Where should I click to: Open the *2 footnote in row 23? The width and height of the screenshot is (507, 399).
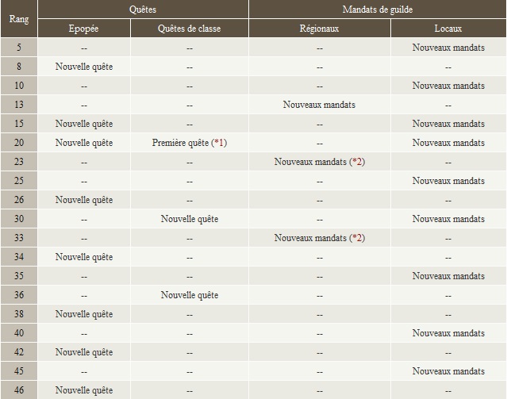(x=357, y=162)
